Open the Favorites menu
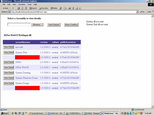This screenshot has height=115, width=154. coord(22,4)
